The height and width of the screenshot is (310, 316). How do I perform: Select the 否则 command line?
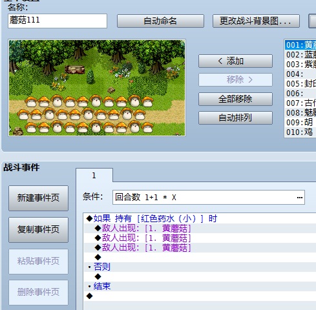pyautogui.click(x=200, y=267)
